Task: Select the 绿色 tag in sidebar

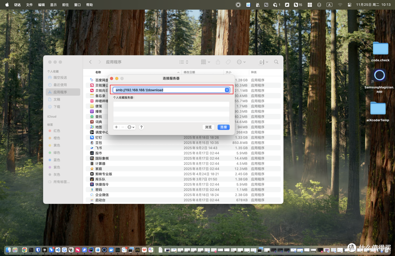Action: pos(63,153)
